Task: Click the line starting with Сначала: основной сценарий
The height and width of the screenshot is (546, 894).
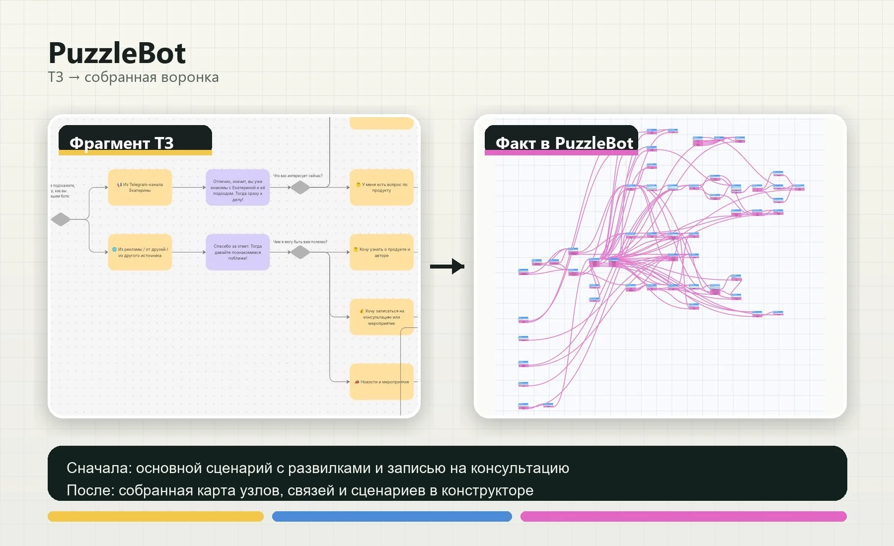Action: click(318, 468)
